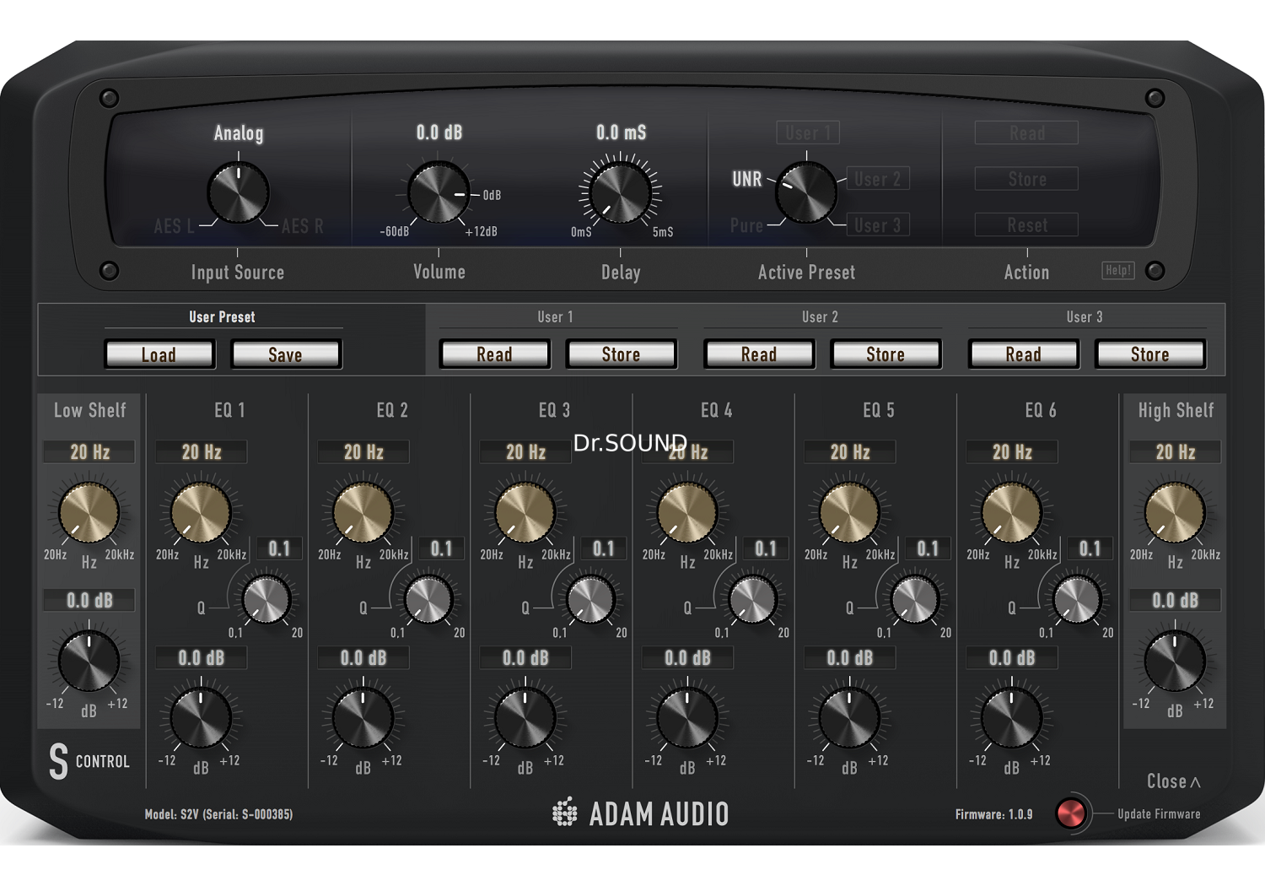Screen dimensions: 1265x886
Task: Click the red Update Firmware button
Action: pyautogui.click(x=1071, y=813)
